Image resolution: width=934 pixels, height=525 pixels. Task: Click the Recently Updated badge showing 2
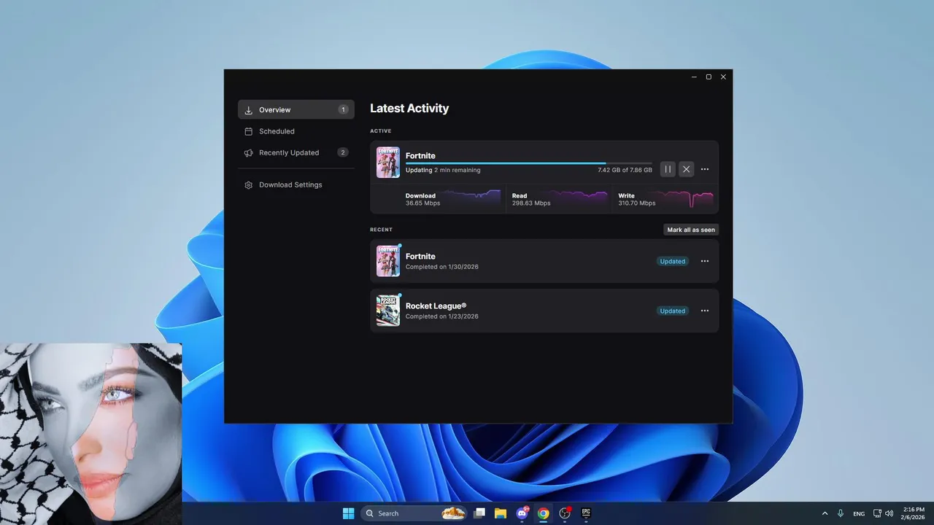[343, 152]
